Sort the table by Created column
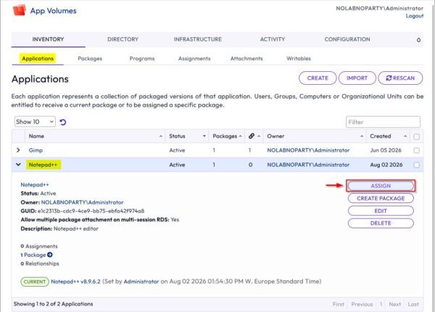 click(x=388, y=136)
